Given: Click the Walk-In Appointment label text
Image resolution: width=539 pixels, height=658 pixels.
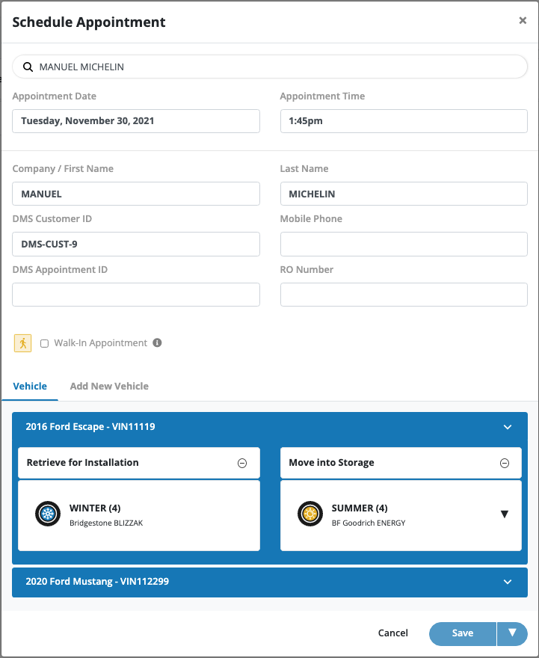Looking at the screenshot, I should pyautogui.click(x=101, y=343).
